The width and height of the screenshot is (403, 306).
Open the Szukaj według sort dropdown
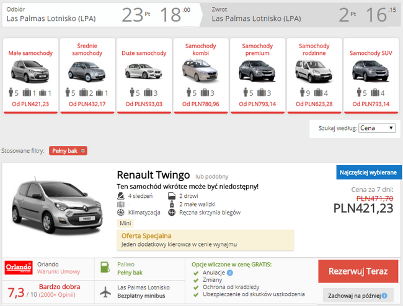point(377,128)
